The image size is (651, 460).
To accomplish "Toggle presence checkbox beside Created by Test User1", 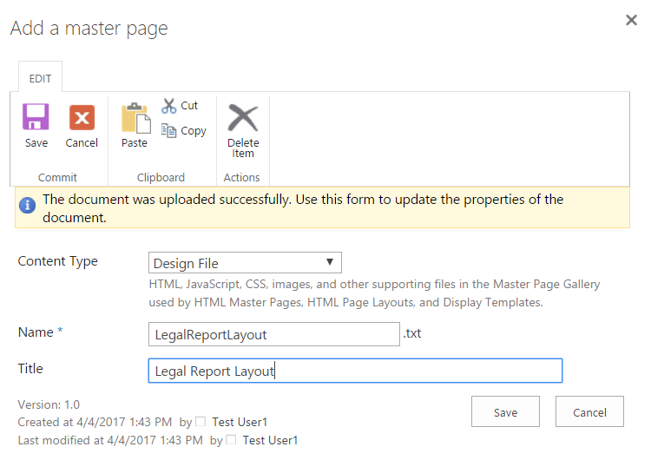I will pos(201,423).
